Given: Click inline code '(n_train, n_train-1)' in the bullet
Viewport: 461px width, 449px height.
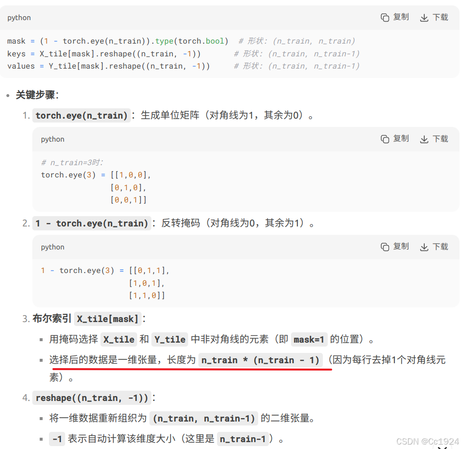Looking at the screenshot, I should coord(204,419).
